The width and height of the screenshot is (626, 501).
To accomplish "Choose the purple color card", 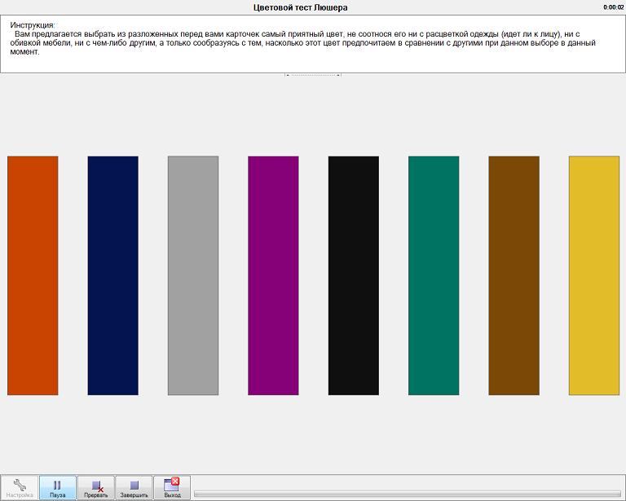I will coord(274,275).
